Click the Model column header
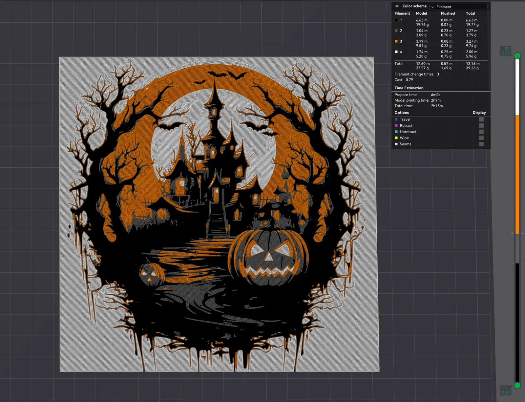 (422, 13)
